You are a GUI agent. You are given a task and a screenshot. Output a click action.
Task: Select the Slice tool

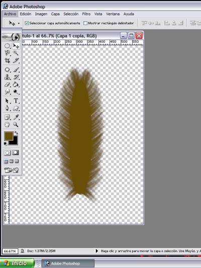coord(16,60)
